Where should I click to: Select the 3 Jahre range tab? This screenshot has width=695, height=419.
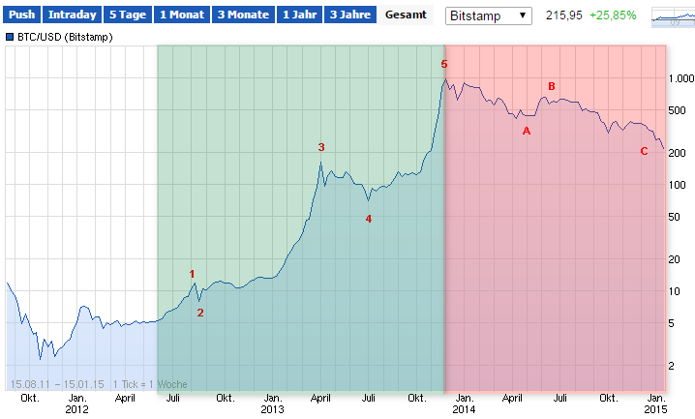tap(350, 15)
